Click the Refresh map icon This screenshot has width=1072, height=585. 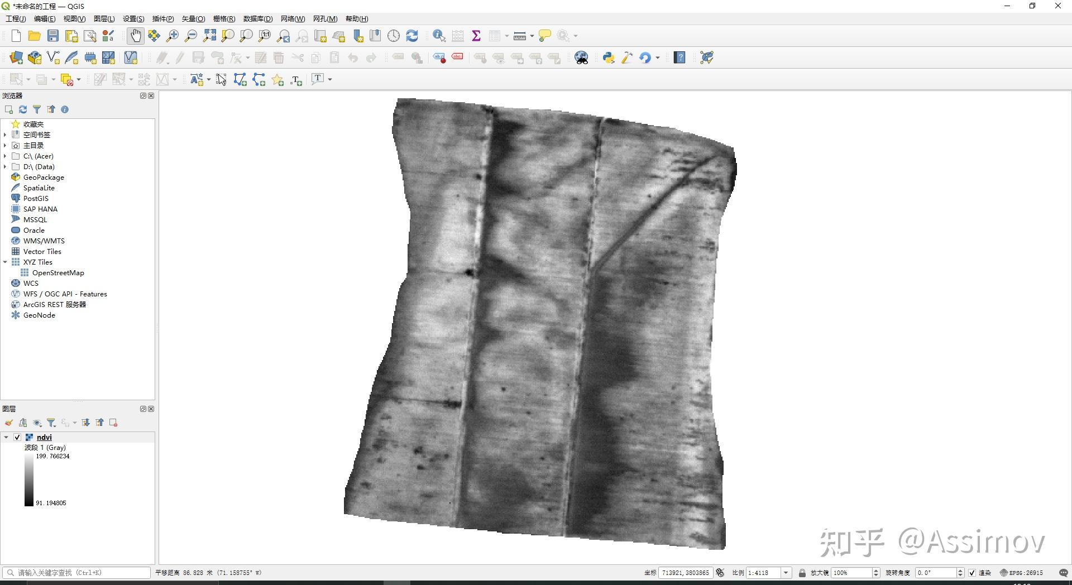tap(412, 36)
